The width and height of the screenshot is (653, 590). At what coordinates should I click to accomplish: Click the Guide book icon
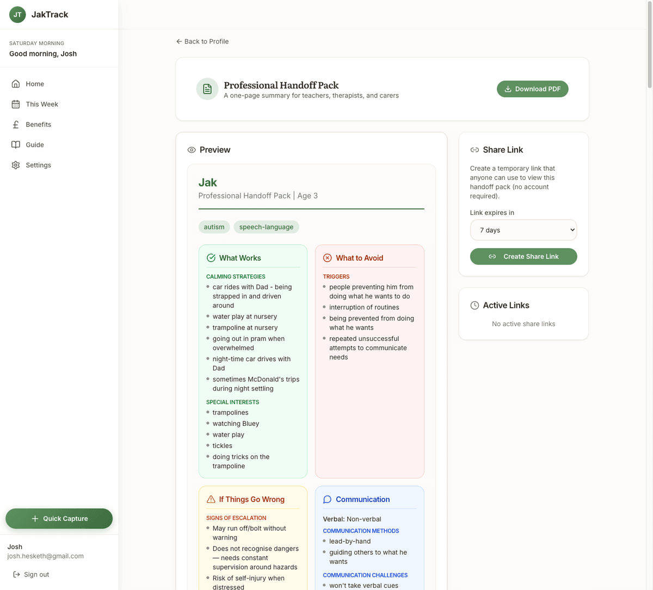(17, 145)
